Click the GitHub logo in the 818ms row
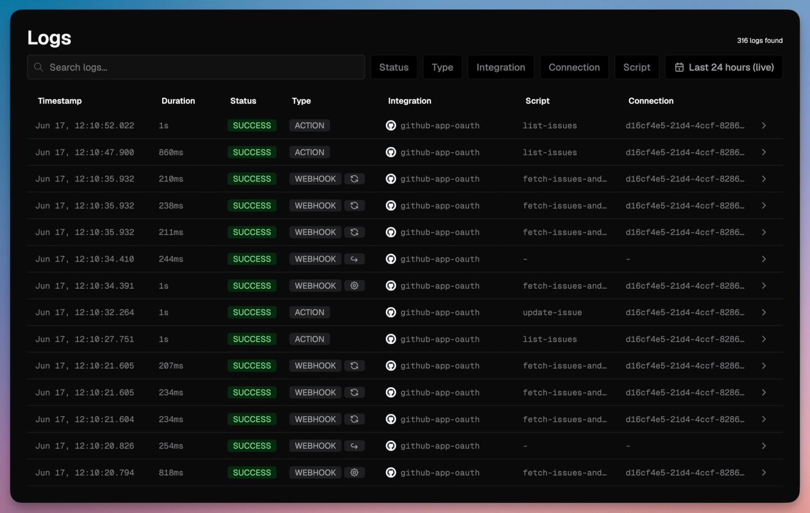The image size is (810, 513). pyautogui.click(x=391, y=473)
